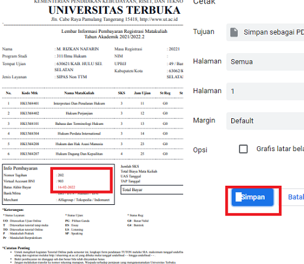Viewport: 304px width, 264px height.
Task: Click the 'Nama MataKuliah' column header
Action: 79,93
